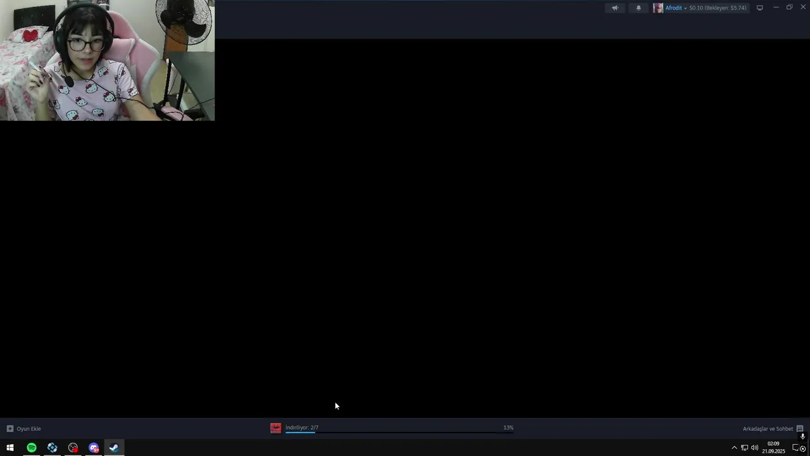810x456 pixels.
Task: Open Spotify from the taskbar
Action: (x=32, y=448)
